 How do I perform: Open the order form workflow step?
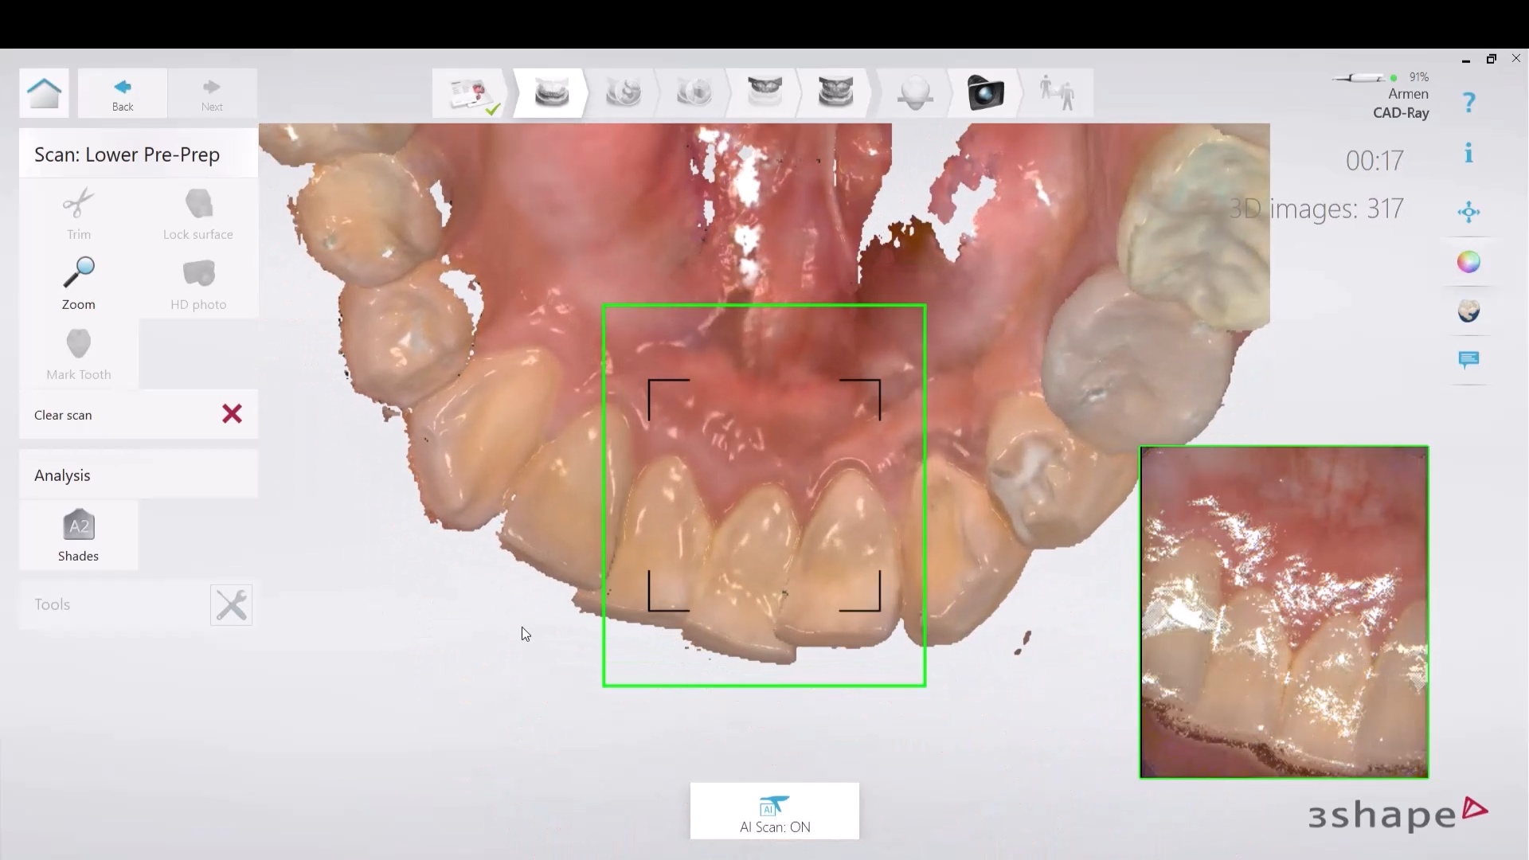click(x=472, y=94)
